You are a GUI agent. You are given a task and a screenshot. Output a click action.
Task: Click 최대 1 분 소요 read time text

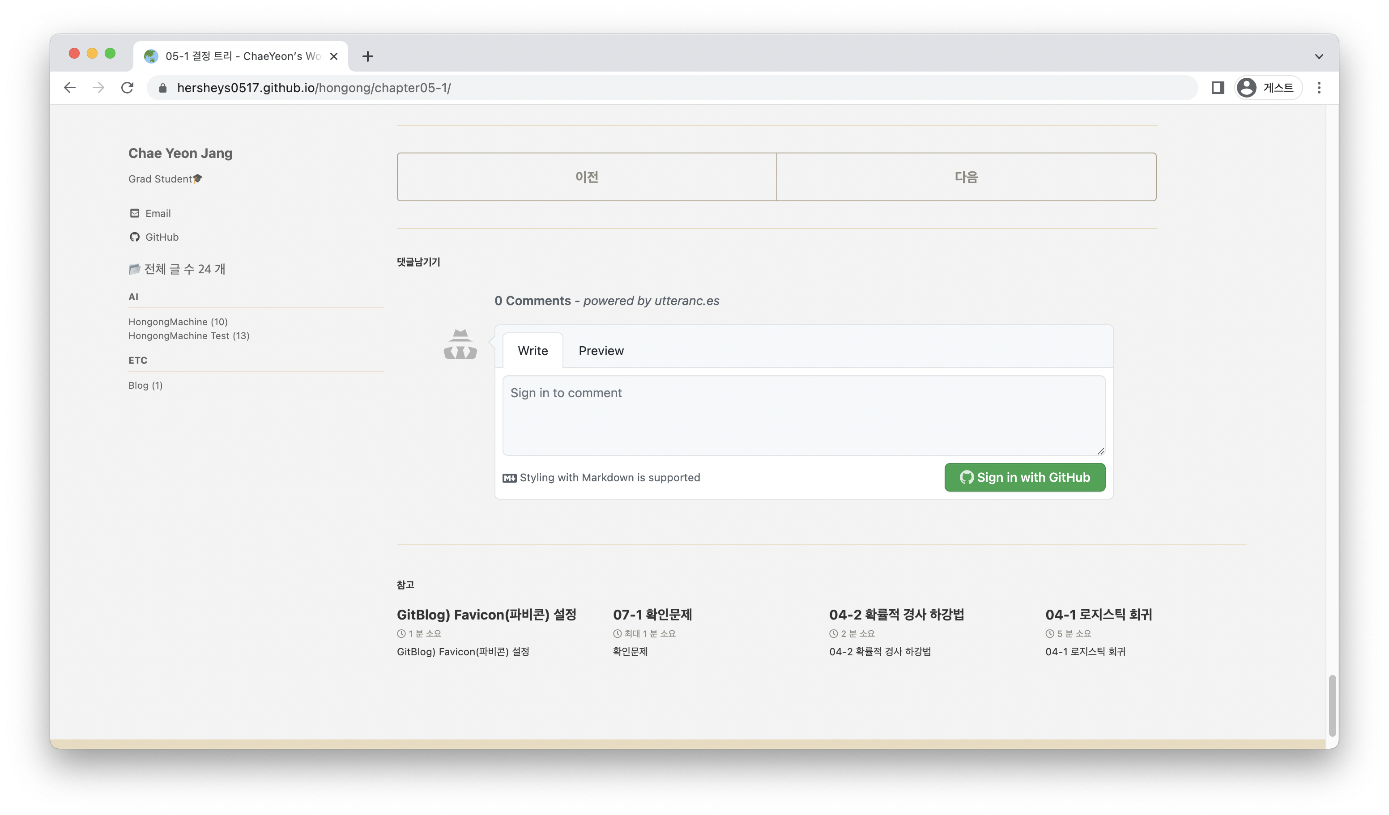pyautogui.click(x=649, y=634)
